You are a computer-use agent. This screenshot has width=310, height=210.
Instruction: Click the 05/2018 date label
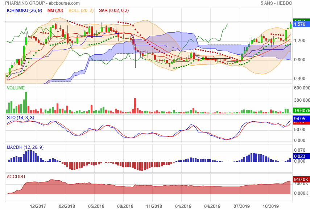coord(96,206)
